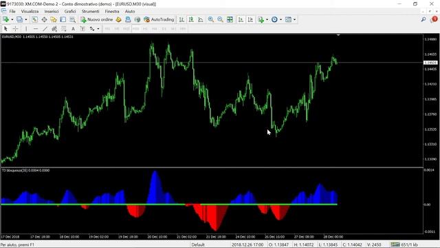Expand the Templates dropdown arrow
The width and height of the screenshot is (440, 248).
[294, 19]
